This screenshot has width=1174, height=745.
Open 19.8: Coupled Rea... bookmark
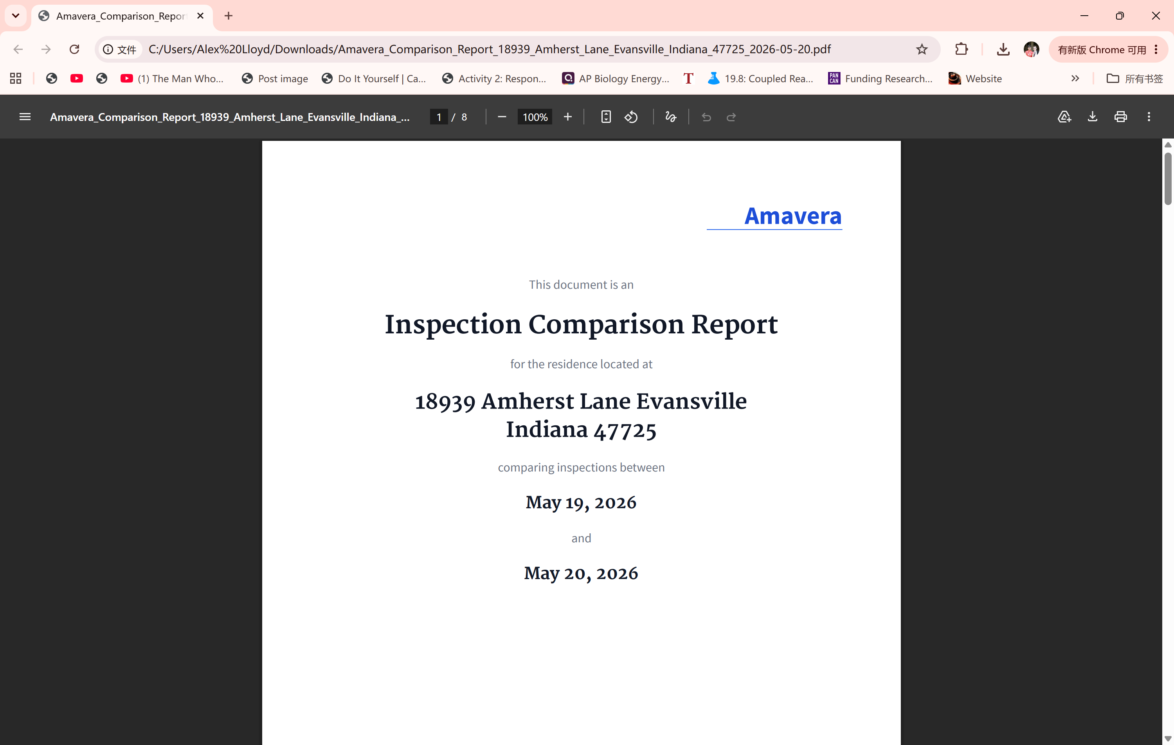point(761,79)
